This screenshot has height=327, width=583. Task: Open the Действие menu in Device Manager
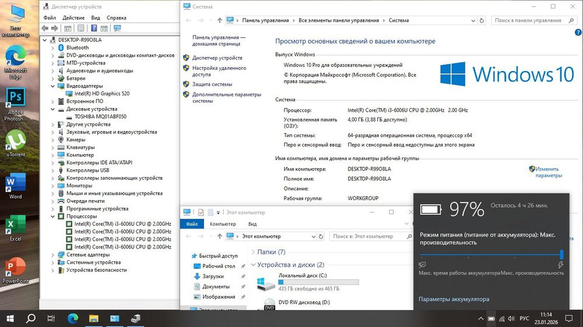(73, 18)
